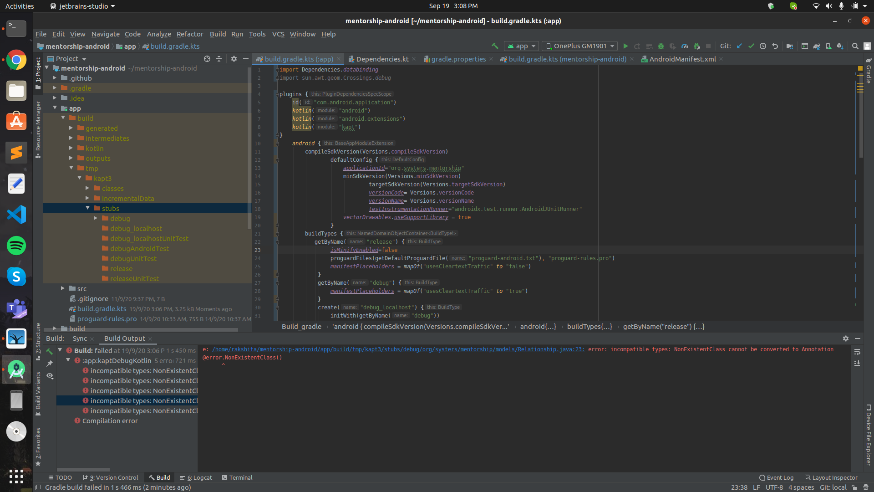Open Search Everywhere magnifier icon
The height and width of the screenshot is (492, 874).
[x=855, y=46]
